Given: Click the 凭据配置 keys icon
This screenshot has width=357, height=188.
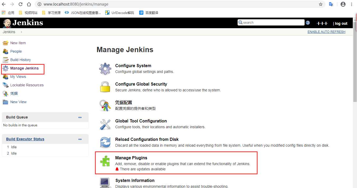Looking at the screenshot, I should pyautogui.click(x=105, y=106).
